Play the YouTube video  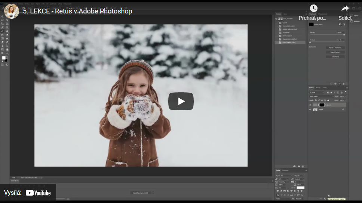point(181,101)
